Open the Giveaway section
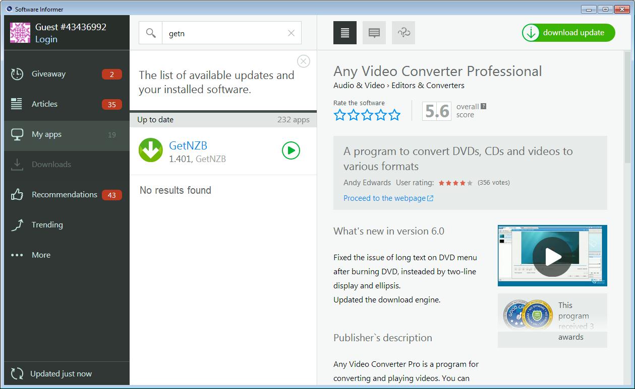The height and width of the screenshot is (389, 635). click(48, 74)
